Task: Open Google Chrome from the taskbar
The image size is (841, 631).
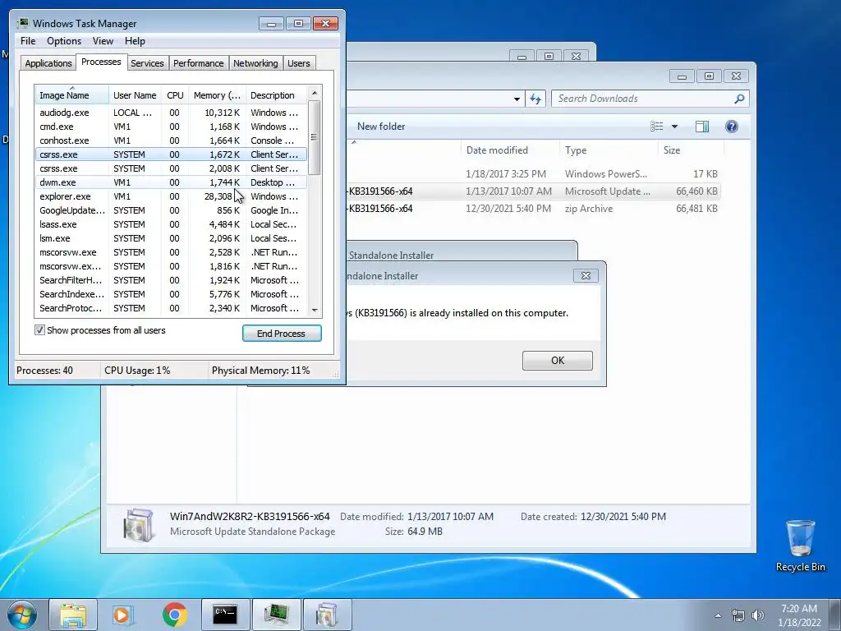Action: (174, 615)
